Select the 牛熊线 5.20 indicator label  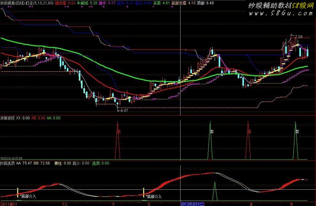pyautogui.click(x=87, y=3)
